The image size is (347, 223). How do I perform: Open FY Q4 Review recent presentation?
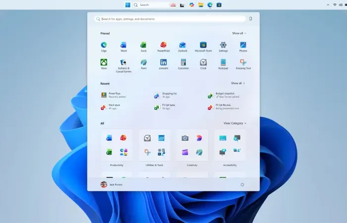point(223,107)
